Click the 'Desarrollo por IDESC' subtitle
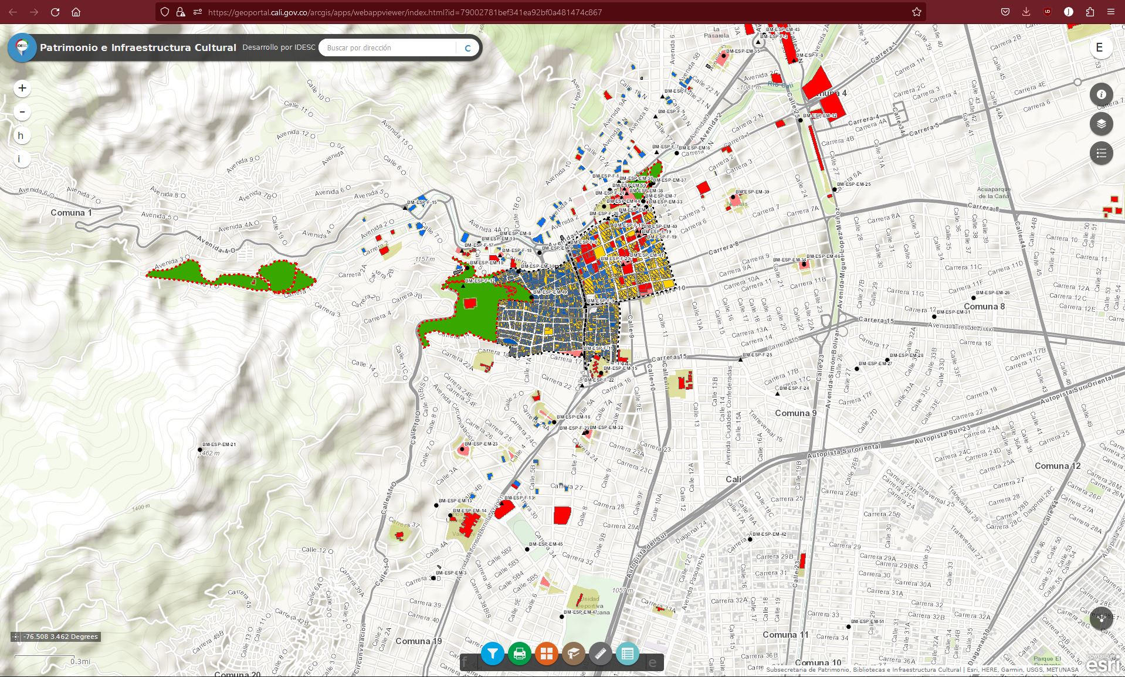This screenshot has width=1125, height=677. click(279, 47)
